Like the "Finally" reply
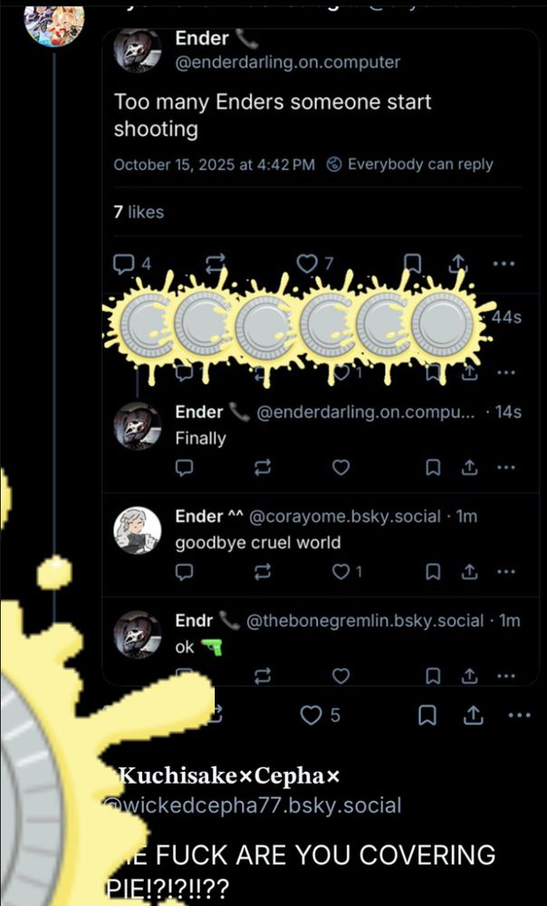This screenshot has width=547, height=906. [x=341, y=467]
